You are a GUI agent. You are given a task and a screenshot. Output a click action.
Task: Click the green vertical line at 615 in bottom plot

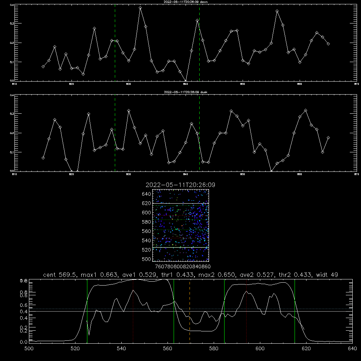295,310
